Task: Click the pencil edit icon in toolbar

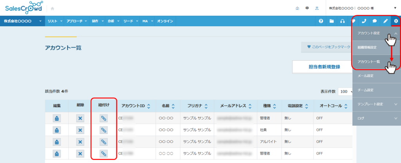Action: pyautogui.click(x=385, y=21)
